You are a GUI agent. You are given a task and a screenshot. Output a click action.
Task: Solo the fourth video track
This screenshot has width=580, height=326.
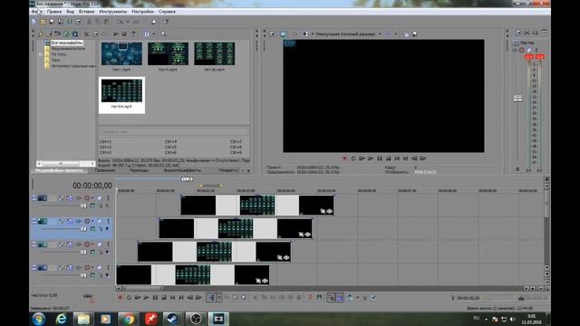pos(109,268)
